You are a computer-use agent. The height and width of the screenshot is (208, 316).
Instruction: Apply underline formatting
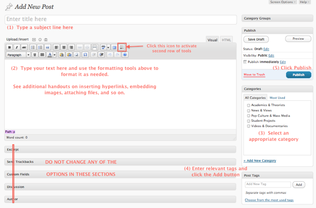35,55
